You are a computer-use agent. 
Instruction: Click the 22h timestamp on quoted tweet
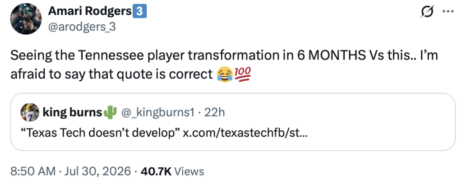tap(214, 112)
